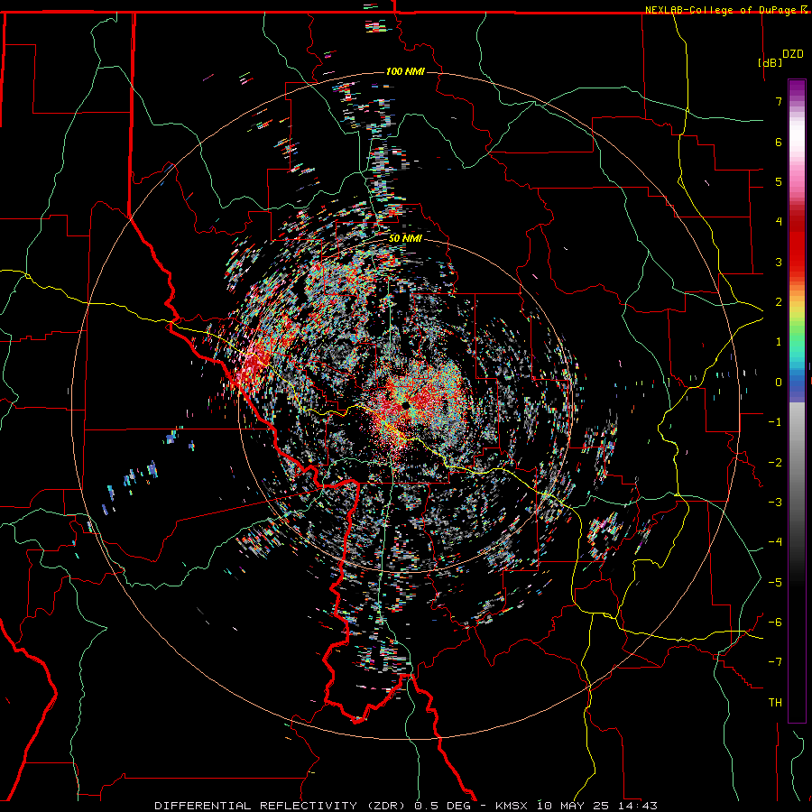812x812 pixels.
Task: Click the 7 value on the color scale
Action: [x=779, y=101]
